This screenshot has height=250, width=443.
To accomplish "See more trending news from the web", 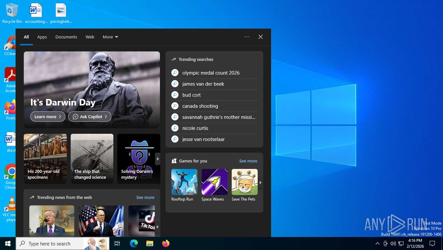I will tap(145, 197).
